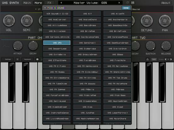174x130 pixels.
Task: Select VHS LivingRoomOrgan sound
Action: (x=57, y=119)
